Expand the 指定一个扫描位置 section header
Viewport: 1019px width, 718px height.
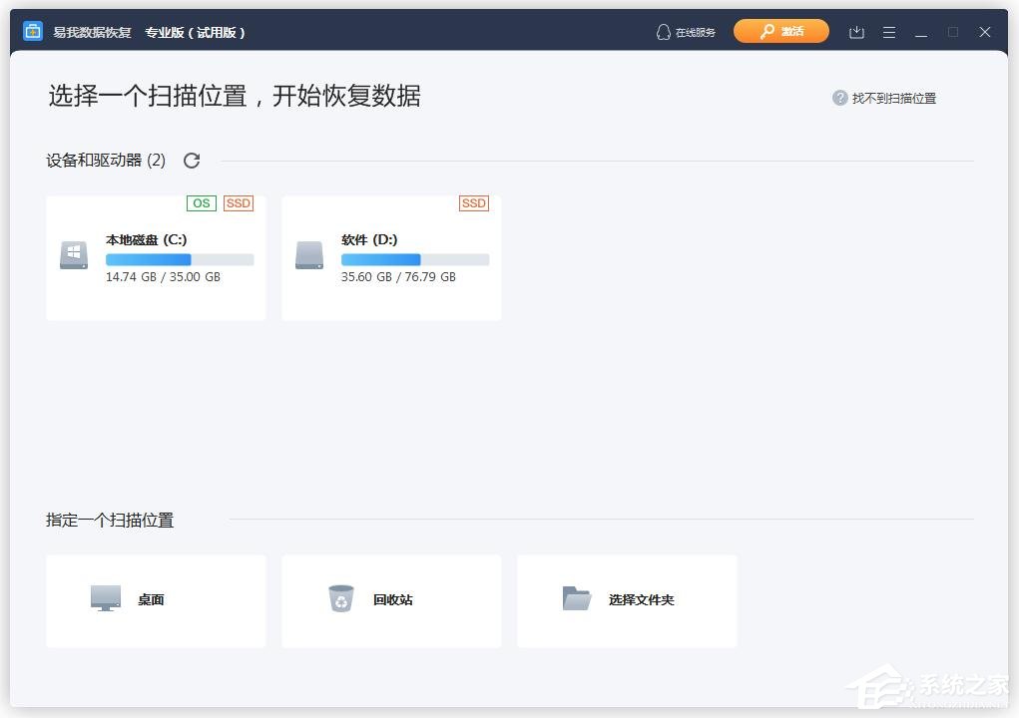[x=110, y=520]
